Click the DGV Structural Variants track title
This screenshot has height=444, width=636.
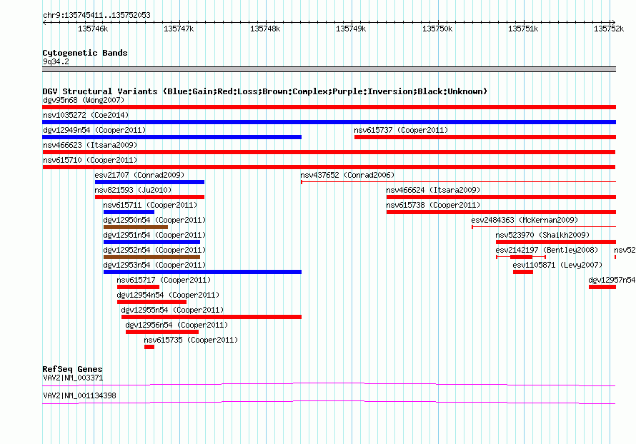[x=264, y=91]
